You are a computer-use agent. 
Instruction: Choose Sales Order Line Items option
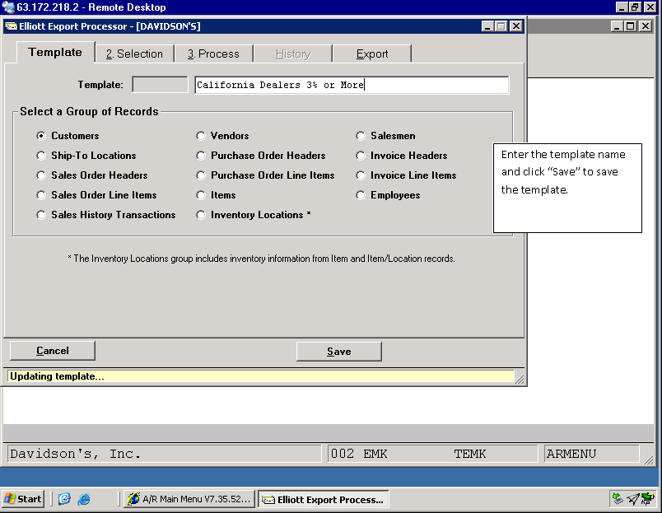tap(41, 195)
